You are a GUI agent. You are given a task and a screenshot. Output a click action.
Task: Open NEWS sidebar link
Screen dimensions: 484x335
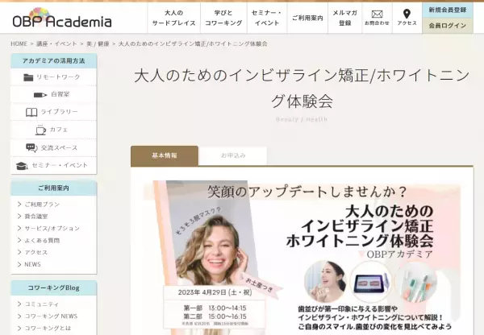(x=32, y=264)
